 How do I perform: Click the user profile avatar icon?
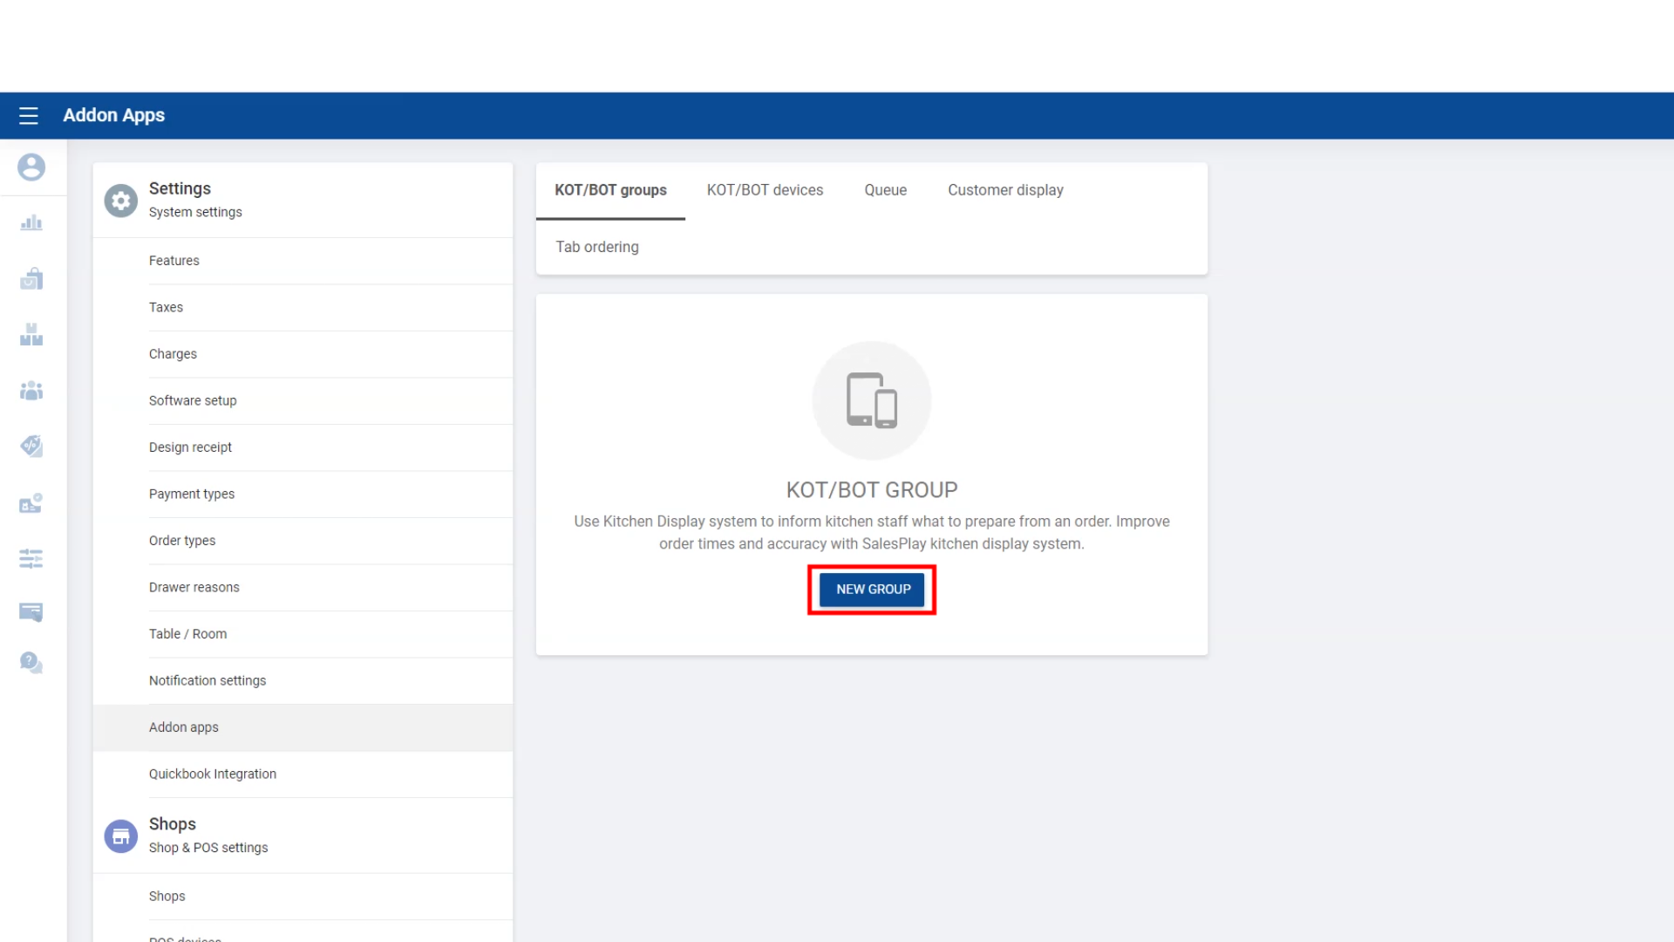31,167
